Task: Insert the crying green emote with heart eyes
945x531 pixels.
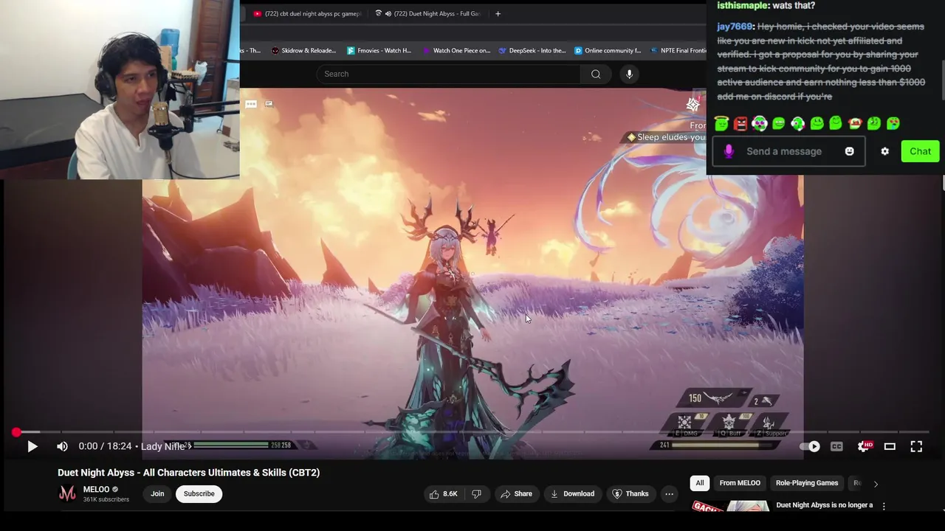Action: click(893, 123)
